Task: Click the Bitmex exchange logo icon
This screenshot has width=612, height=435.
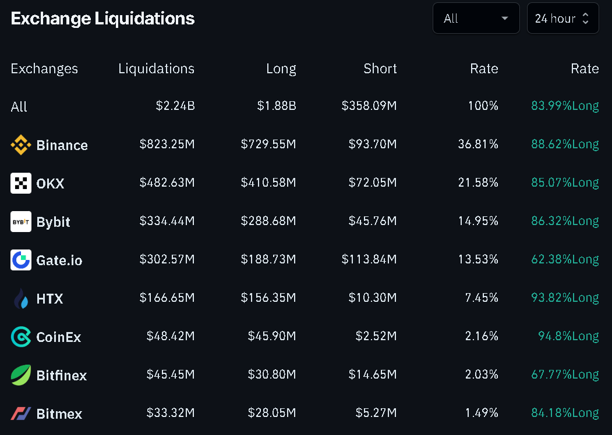Action: (x=21, y=413)
